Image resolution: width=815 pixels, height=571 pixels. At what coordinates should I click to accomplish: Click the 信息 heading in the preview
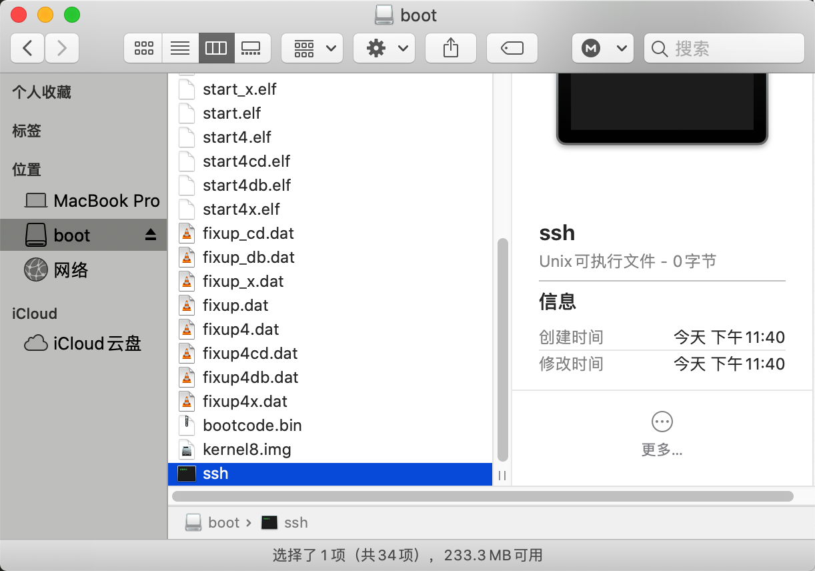(558, 302)
